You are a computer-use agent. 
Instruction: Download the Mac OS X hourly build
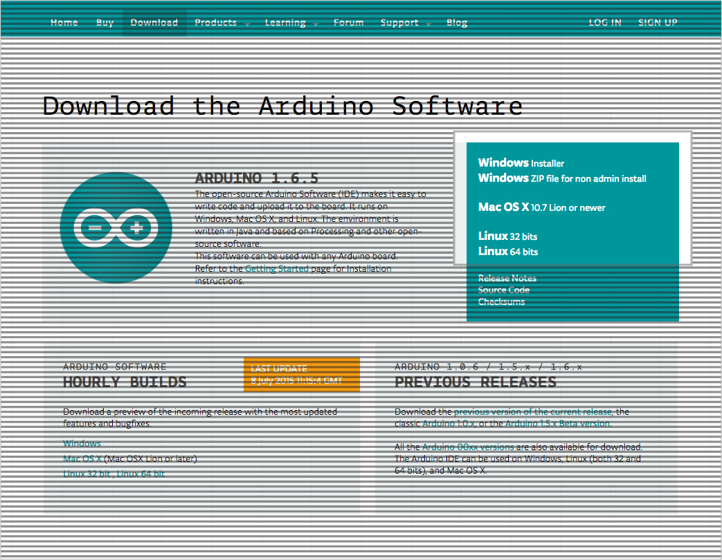click(x=82, y=458)
